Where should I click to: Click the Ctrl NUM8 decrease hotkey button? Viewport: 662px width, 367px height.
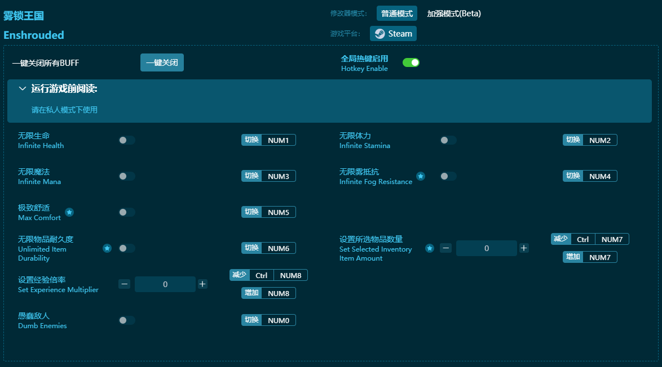click(x=268, y=275)
